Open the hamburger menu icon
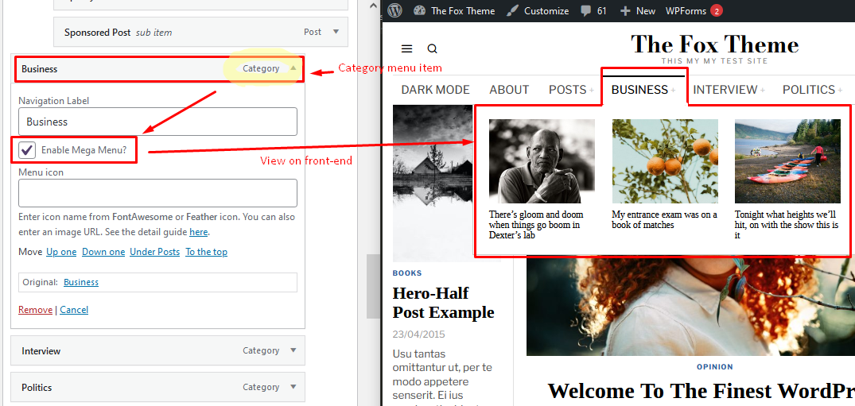Image resolution: width=855 pixels, height=406 pixels. (x=406, y=48)
